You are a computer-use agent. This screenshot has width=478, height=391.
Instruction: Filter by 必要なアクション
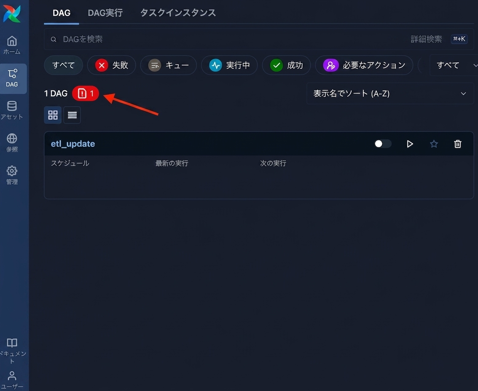coord(364,65)
